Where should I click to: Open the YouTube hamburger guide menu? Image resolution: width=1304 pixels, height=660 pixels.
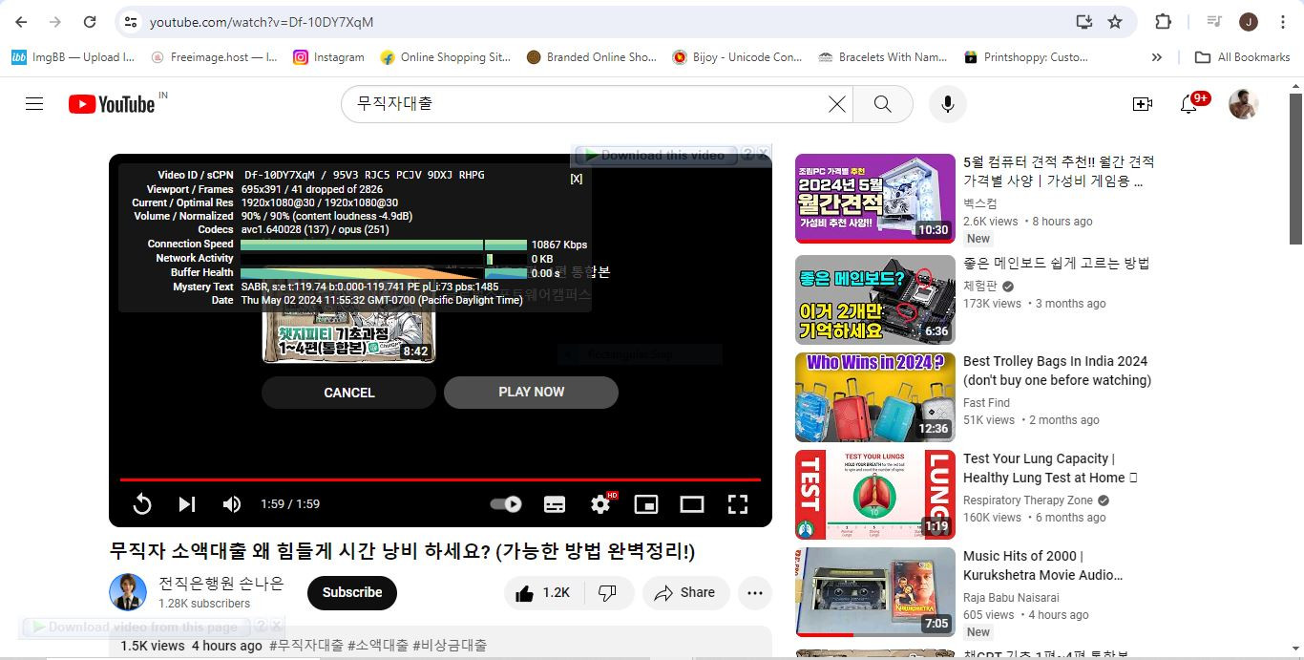(x=34, y=104)
